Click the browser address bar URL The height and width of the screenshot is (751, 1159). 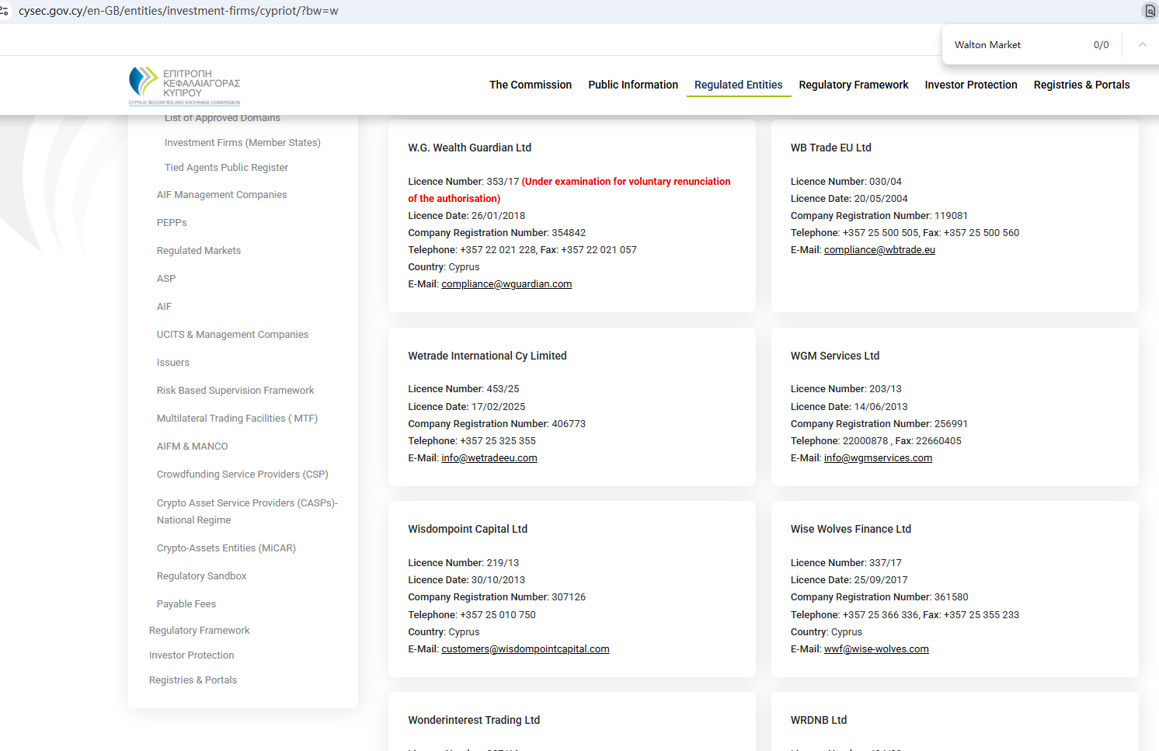point(179,11)
